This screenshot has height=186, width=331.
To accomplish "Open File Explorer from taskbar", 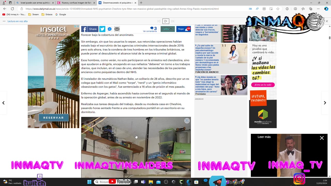I will [151, 182].
